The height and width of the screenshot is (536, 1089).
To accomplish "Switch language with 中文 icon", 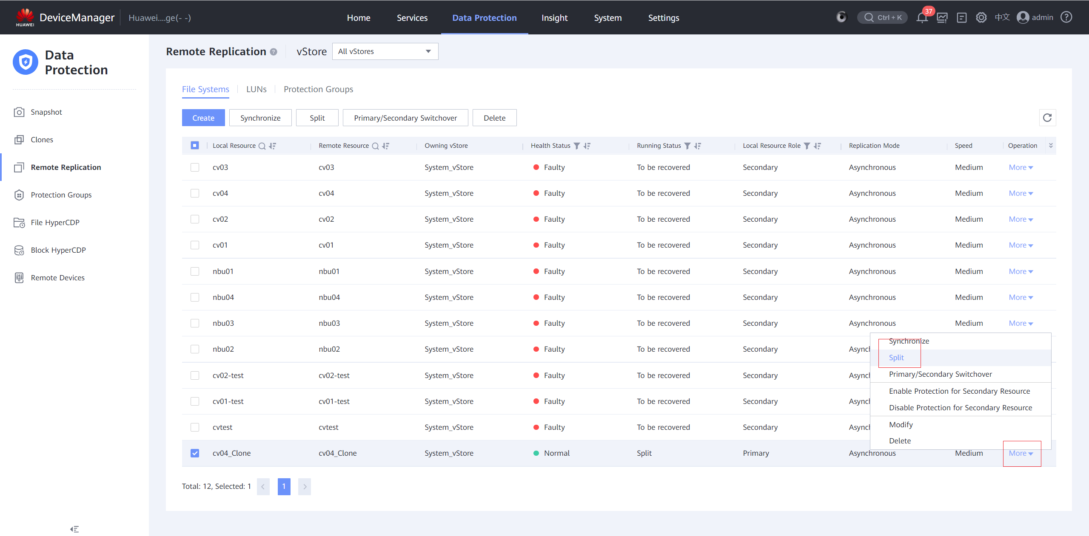I will pos(1002,17).
